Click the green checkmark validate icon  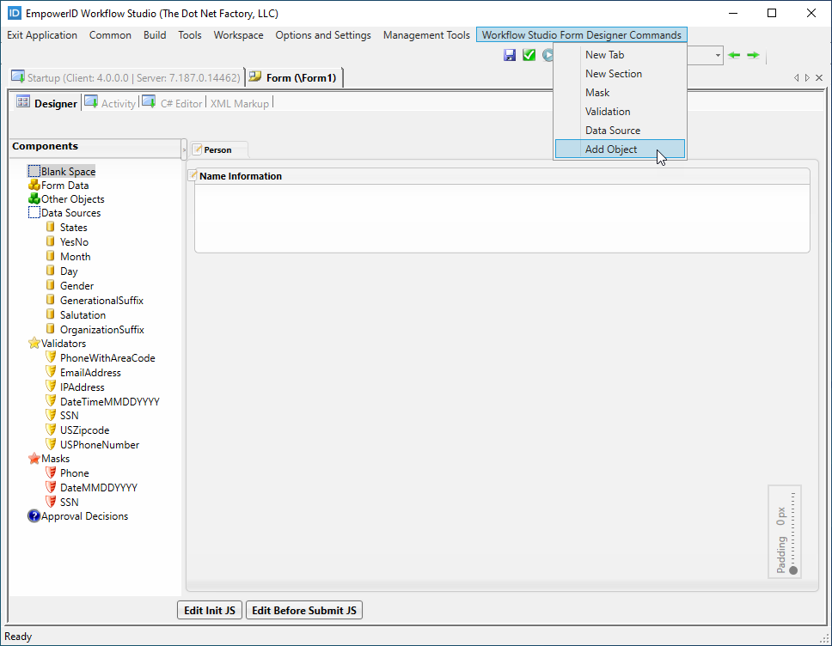[x=529, y=54]
